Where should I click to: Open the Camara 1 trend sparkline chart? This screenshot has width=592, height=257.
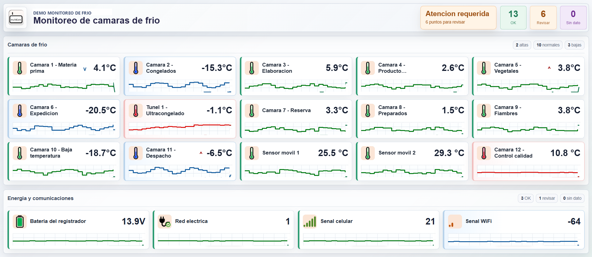pyautogui.click(x=64, y=86)
